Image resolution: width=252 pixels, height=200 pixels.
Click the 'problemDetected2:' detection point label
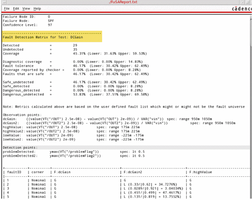pyautogui.click(x=20, y=156)
